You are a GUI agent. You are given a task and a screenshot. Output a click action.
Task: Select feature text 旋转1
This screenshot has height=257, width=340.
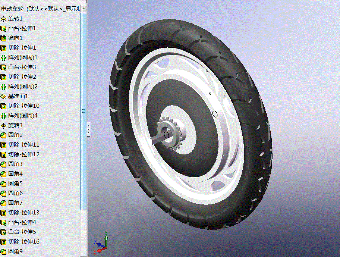15,19
